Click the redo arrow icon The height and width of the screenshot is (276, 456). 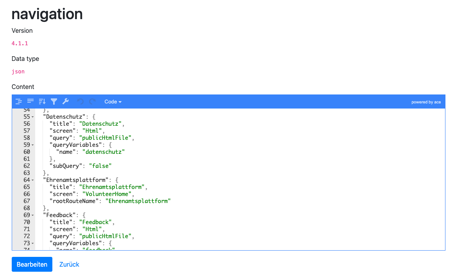[93, 102]
